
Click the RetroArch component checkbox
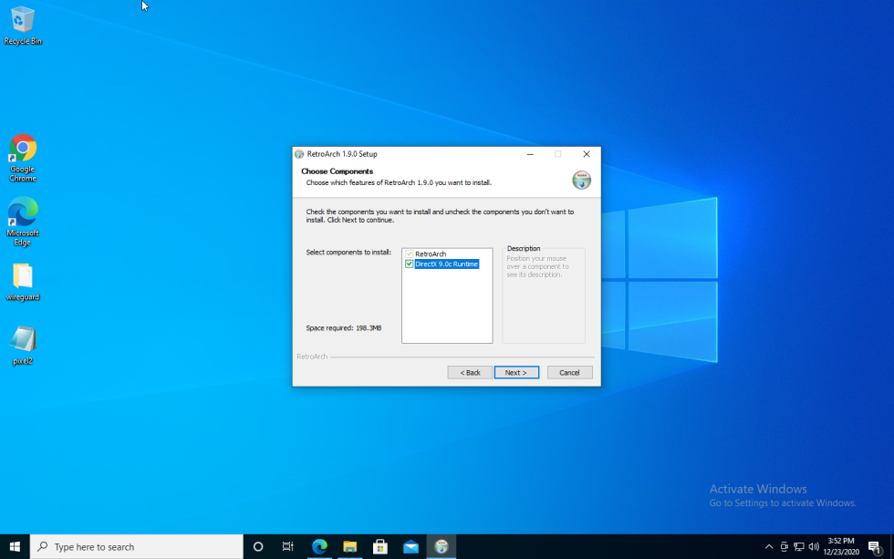409,254
